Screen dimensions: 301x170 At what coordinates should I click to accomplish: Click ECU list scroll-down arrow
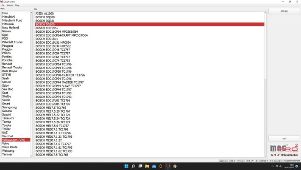[x=265, y=156]
